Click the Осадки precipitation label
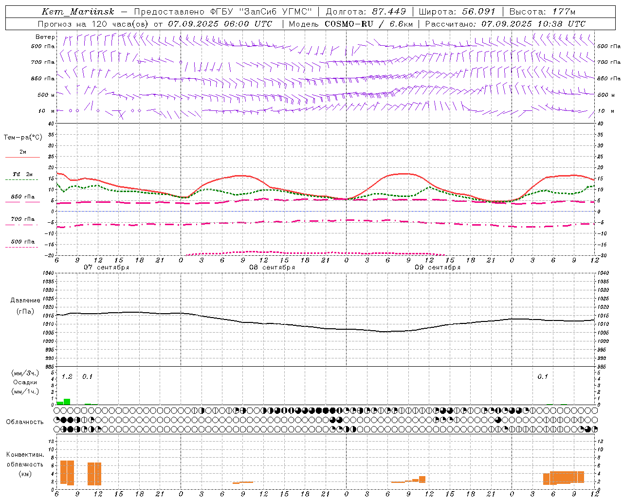The height and width of the screenshot is (498, 623). 25,382
